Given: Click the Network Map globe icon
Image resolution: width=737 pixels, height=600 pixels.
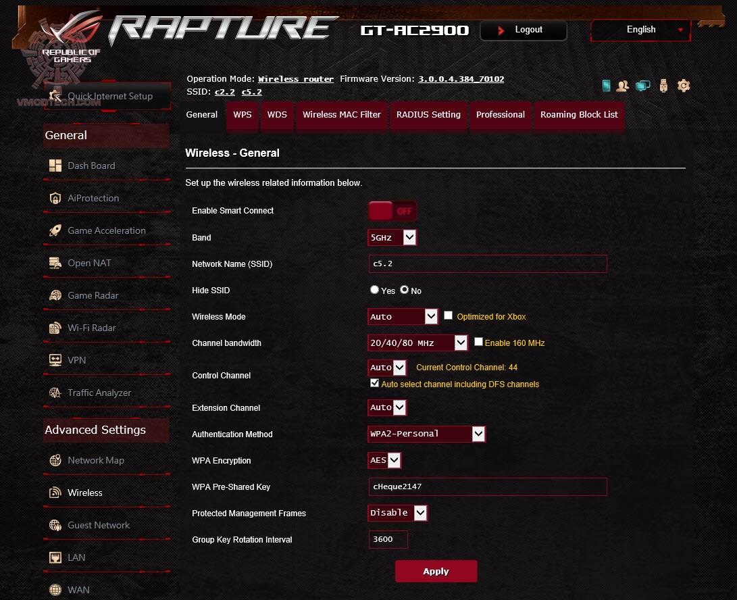Looking at the screenshot, I should click(55, 460).
